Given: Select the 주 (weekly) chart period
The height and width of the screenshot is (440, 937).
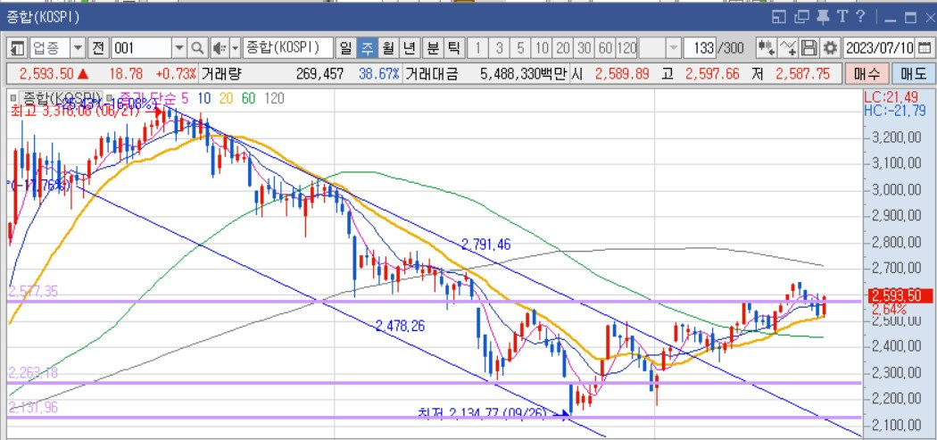Looking at the screenshot, I should (x=366, y=48).
